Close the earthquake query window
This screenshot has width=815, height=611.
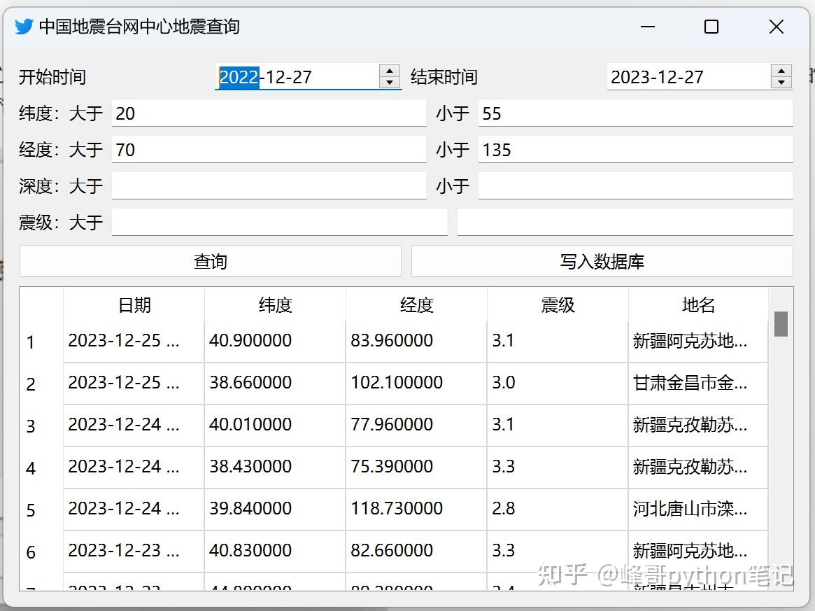click(776, 27)
